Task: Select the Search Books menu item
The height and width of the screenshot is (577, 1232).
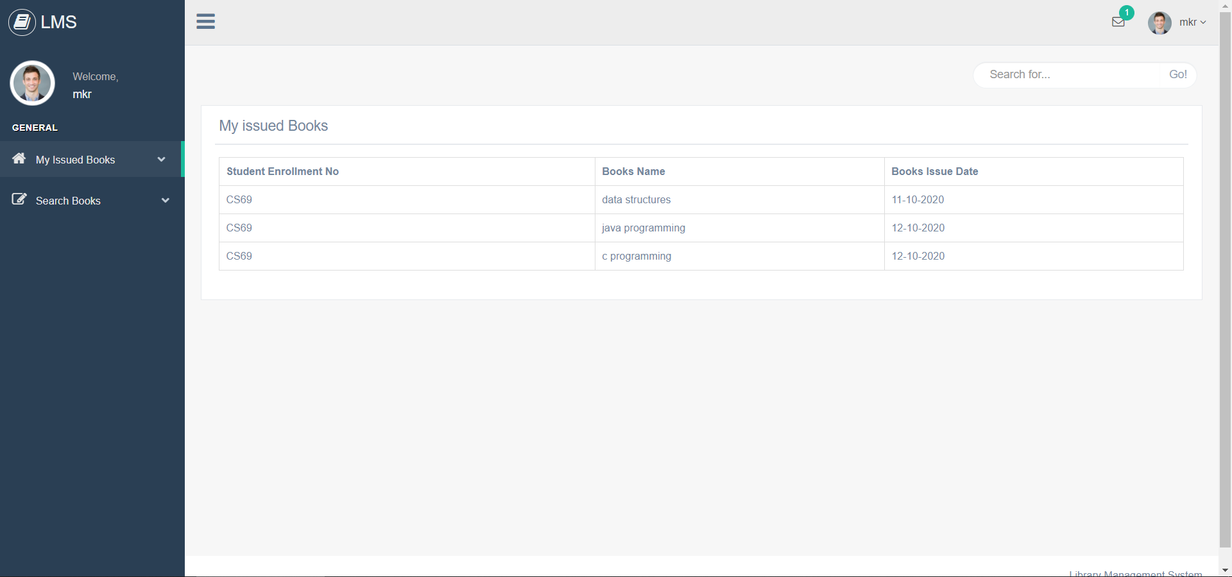Action: (x=67, y=201)
